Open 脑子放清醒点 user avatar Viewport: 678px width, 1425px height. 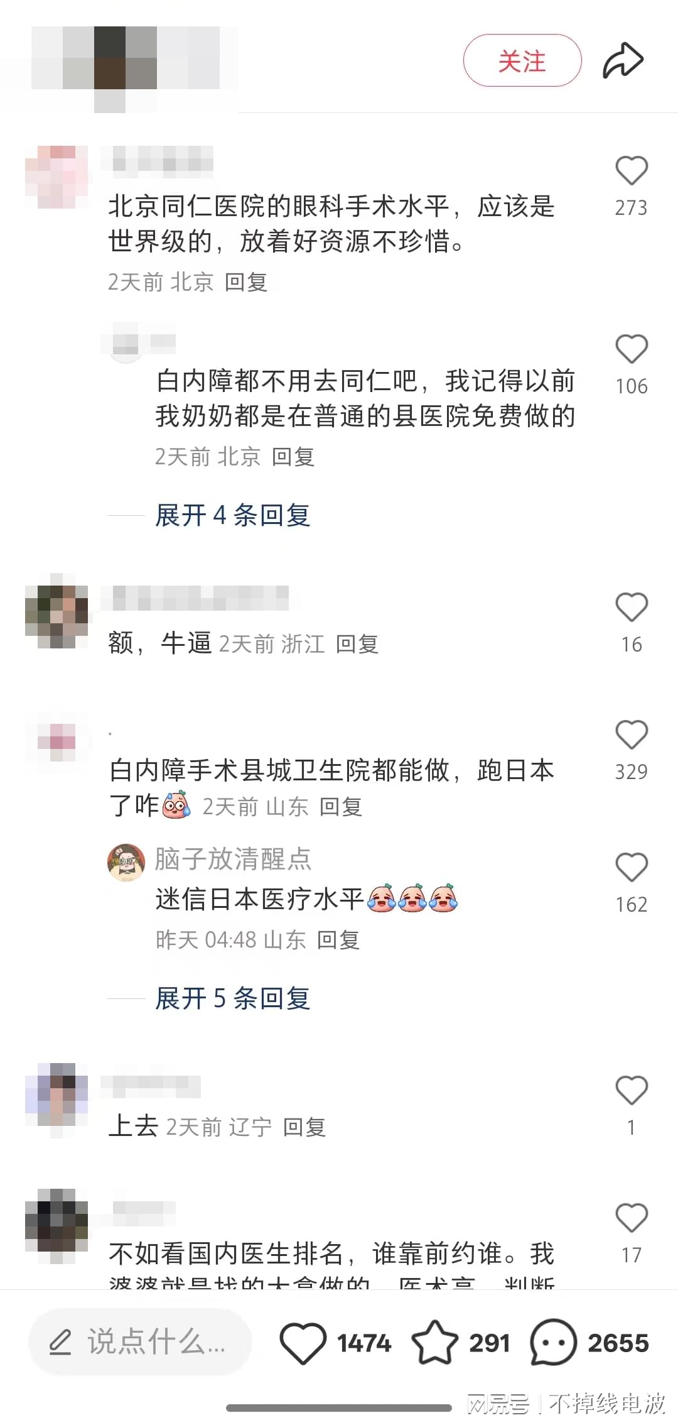(126, 862)
